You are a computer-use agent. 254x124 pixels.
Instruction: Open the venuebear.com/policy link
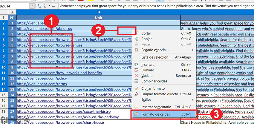42,78
